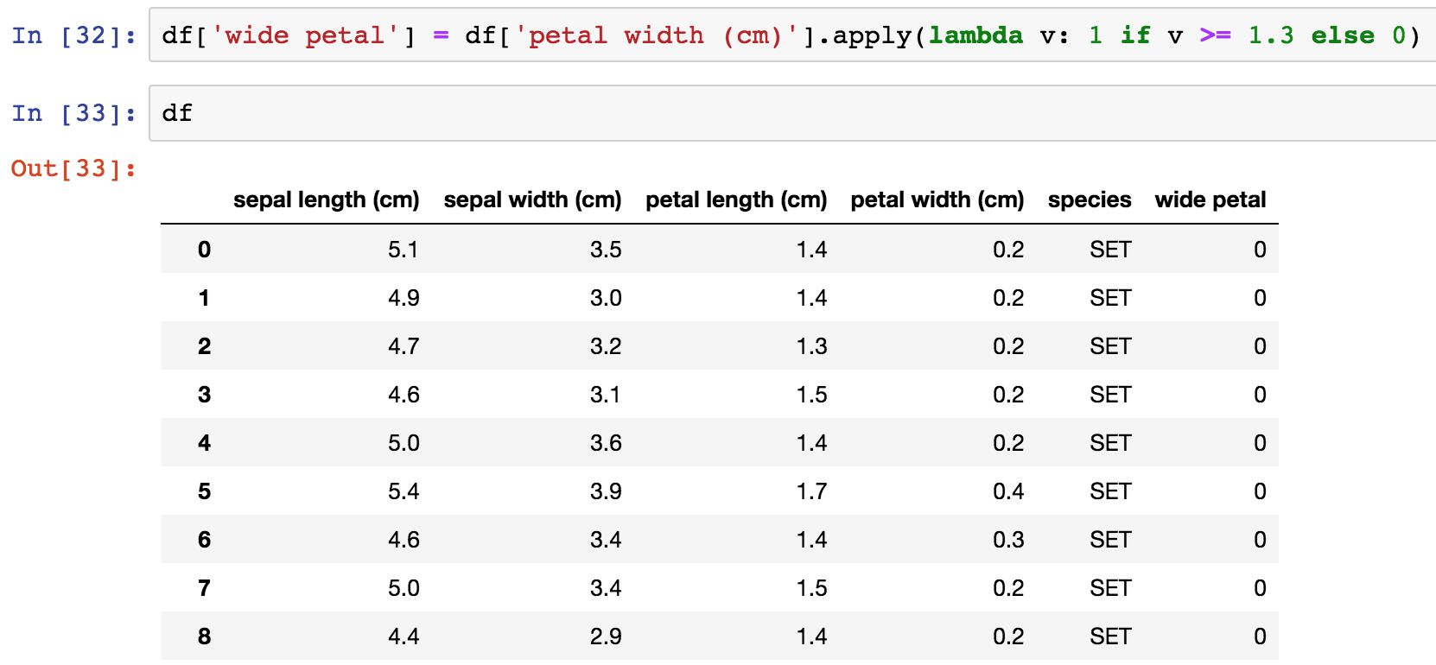Click the Out[33] output prompt
1436x665 pixels.
pos(74,168)
